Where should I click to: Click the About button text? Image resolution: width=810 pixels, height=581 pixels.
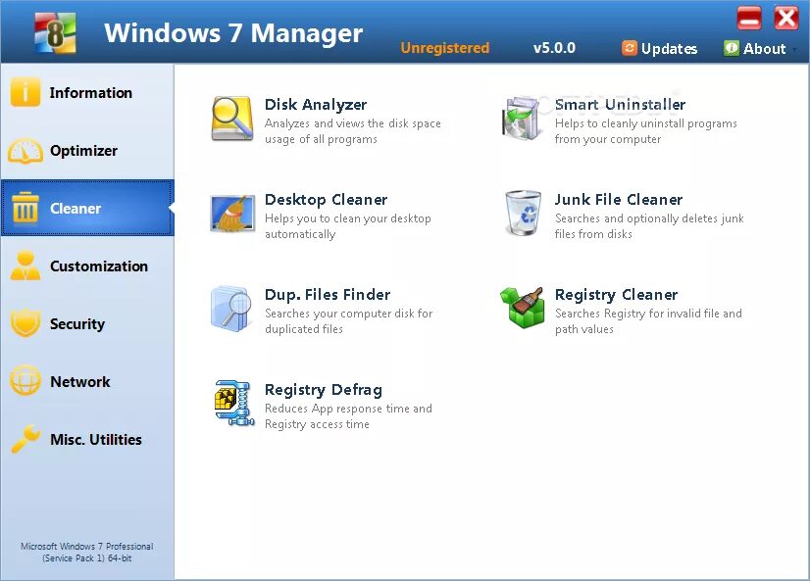(x=765, y=49)
